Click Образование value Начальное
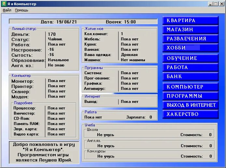 tap(58, 60)
